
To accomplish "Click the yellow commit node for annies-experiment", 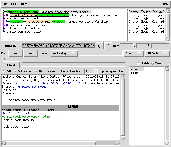I will point(4,12).
